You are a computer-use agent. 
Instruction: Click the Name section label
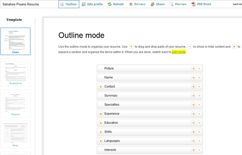pos(109,77)
